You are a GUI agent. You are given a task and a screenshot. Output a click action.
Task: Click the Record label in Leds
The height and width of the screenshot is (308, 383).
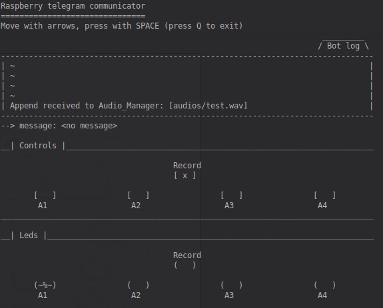[187, 255]
